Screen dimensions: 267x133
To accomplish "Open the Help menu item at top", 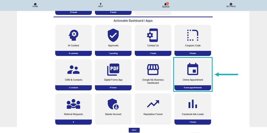I will (100, 5).
